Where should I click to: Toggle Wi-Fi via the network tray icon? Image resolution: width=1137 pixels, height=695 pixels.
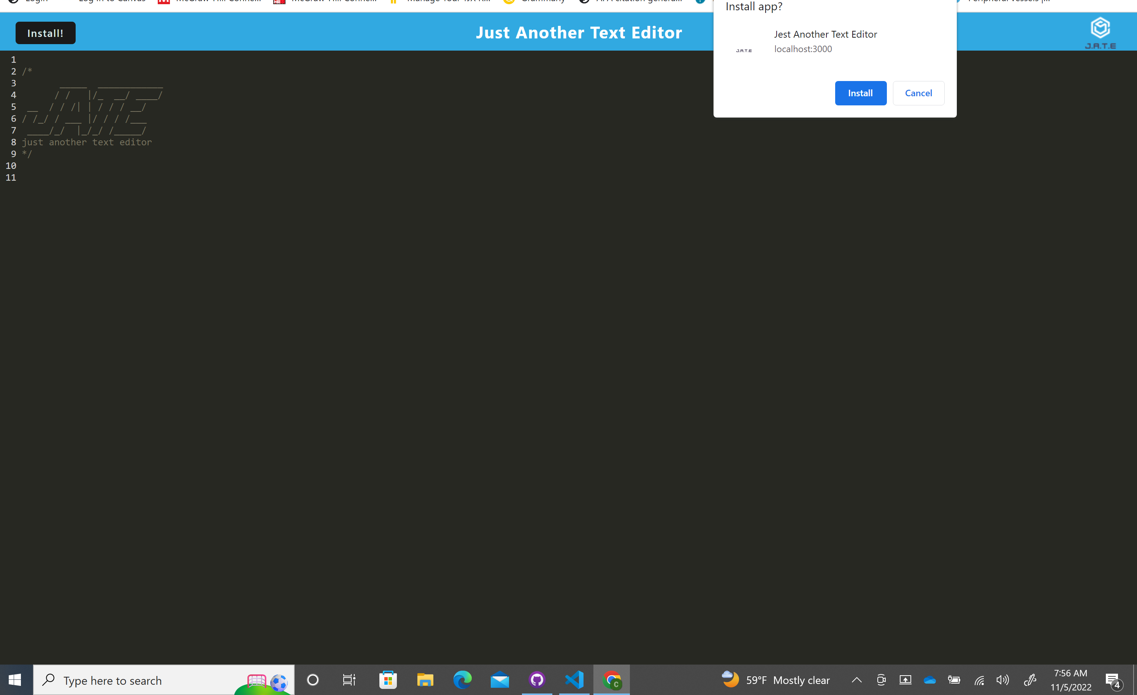[x=979, y=680]
